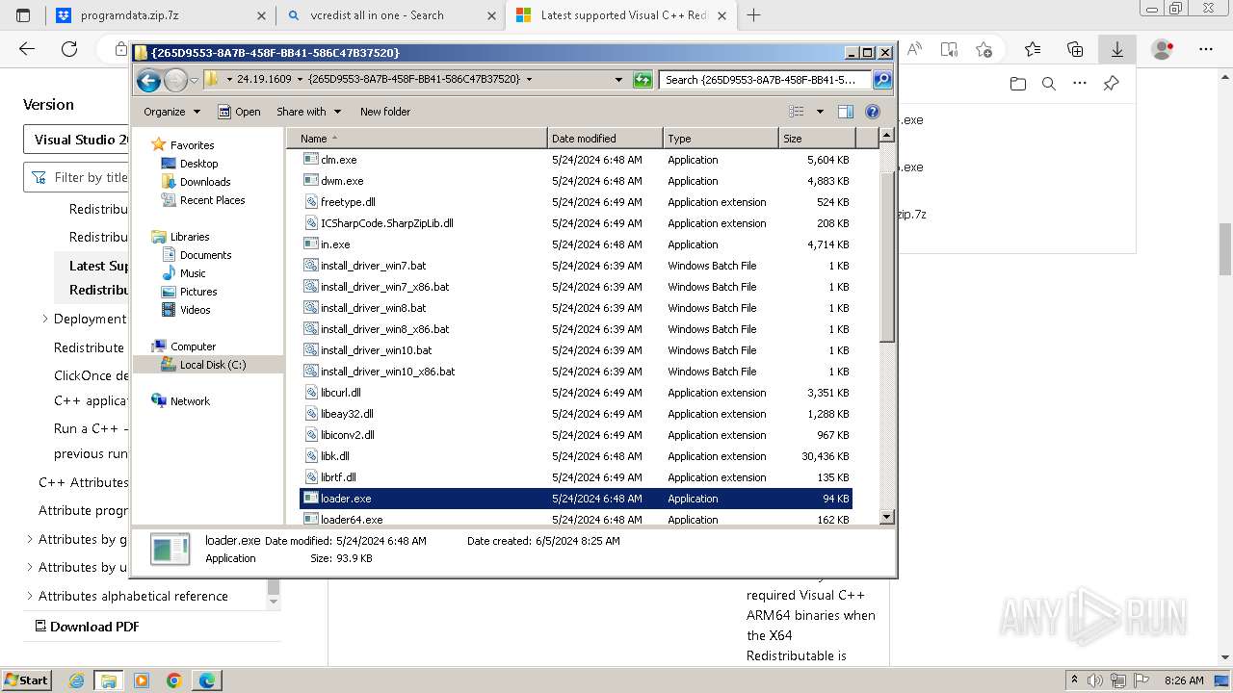
Task: Click the Explorer Back navigation arrow
Action: [x=148, y=80]
